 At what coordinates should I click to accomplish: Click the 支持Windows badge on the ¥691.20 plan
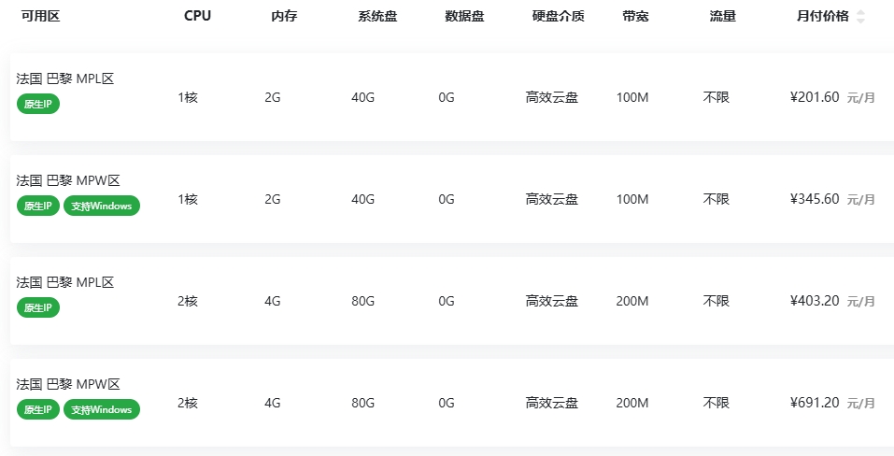[102, 409]
